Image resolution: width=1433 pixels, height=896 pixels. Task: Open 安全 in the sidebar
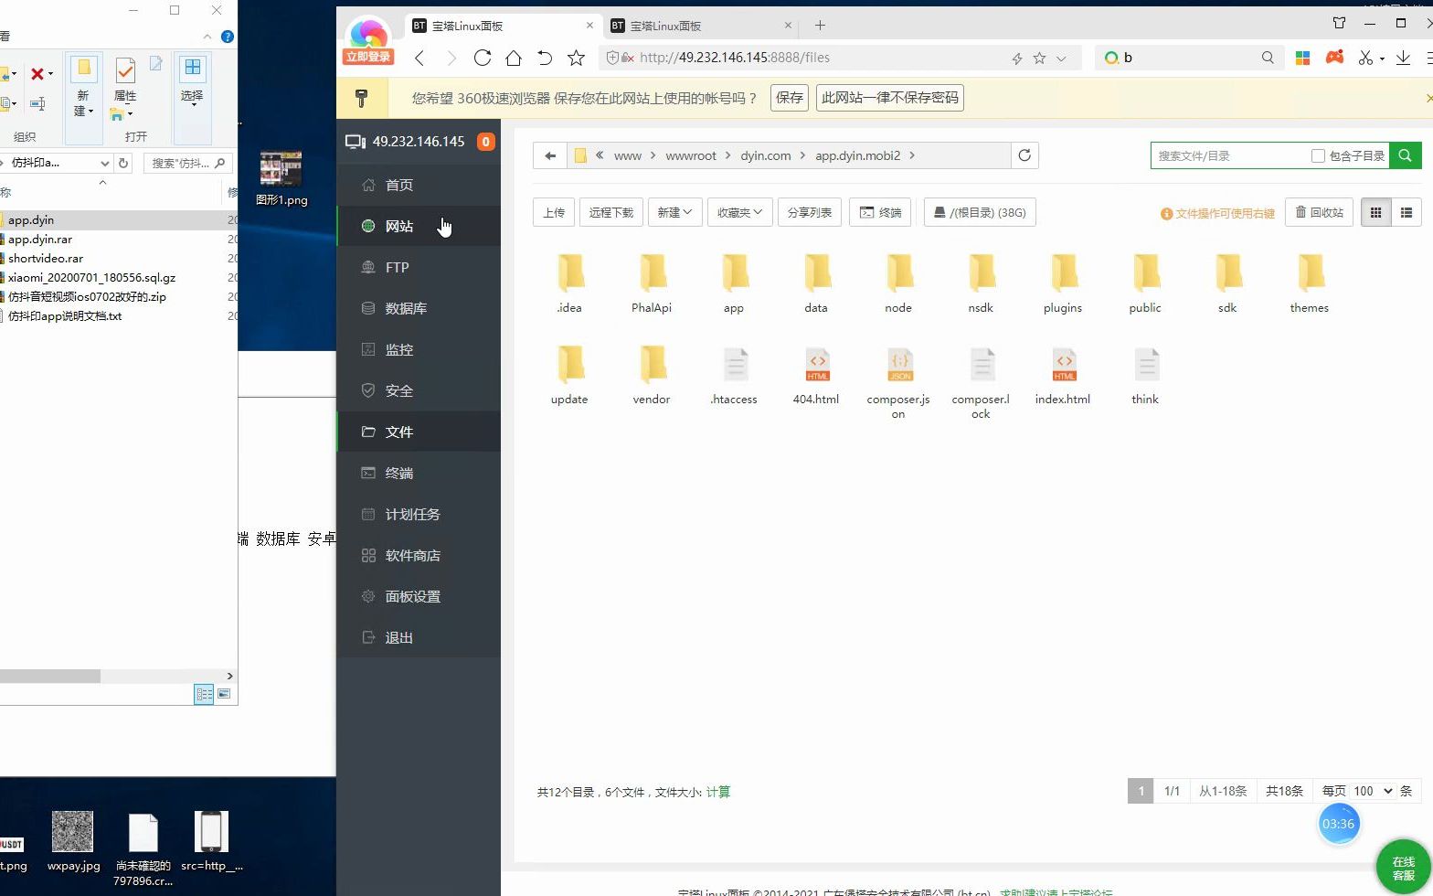(x=419, y=390)
